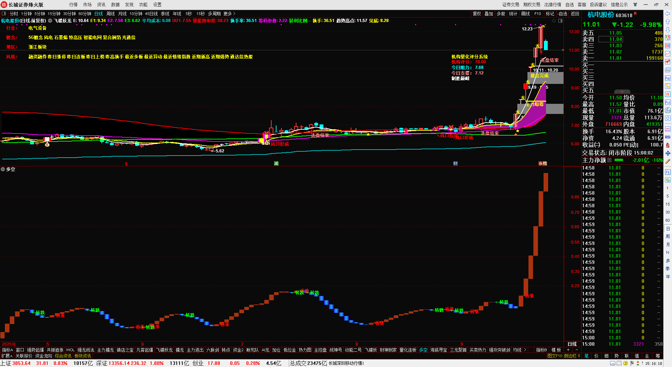Select 笔 tick details tab
Image resolution: width=672 pixels, height=367 pixels.
(587, 356)
